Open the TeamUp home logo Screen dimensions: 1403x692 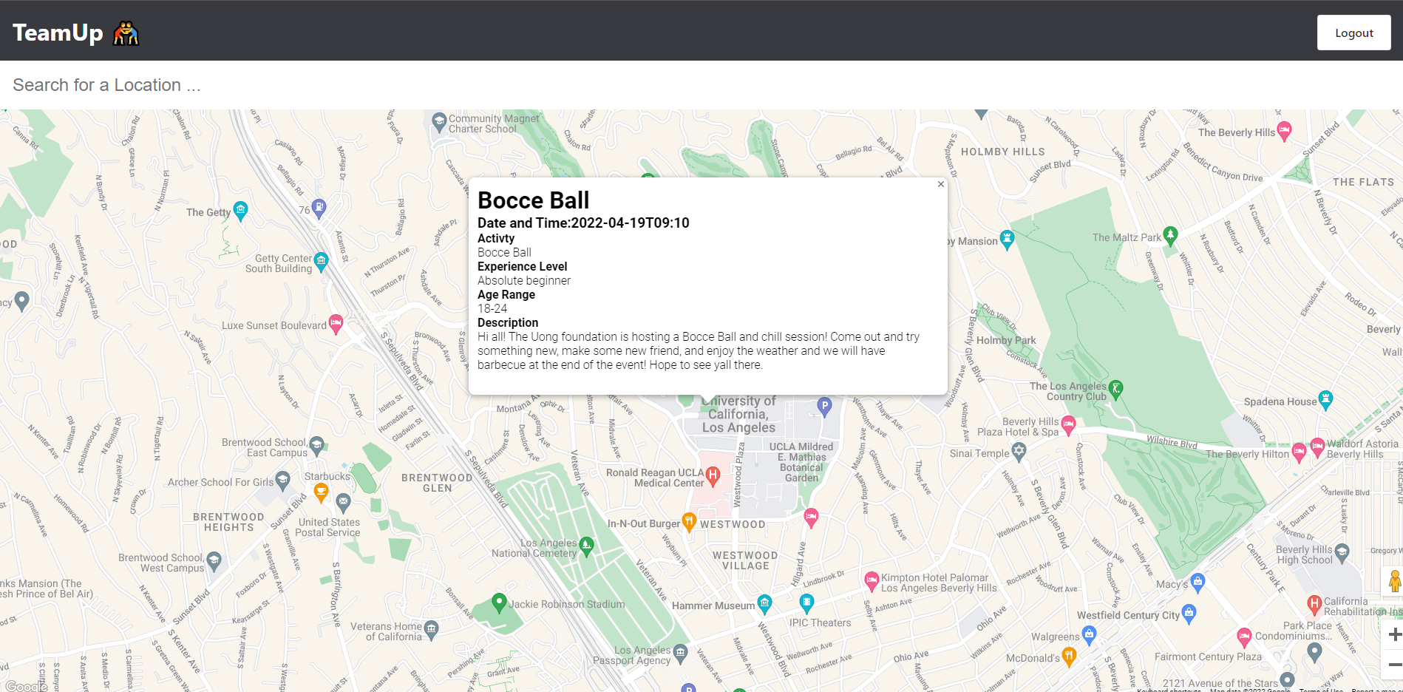pos(75,33)
